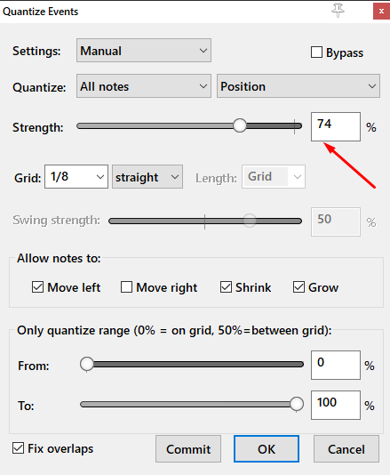Enable the Bypass checkbox
Viewport: 390px width, 475px height.
pyautogui.click(x=316, y=52)
